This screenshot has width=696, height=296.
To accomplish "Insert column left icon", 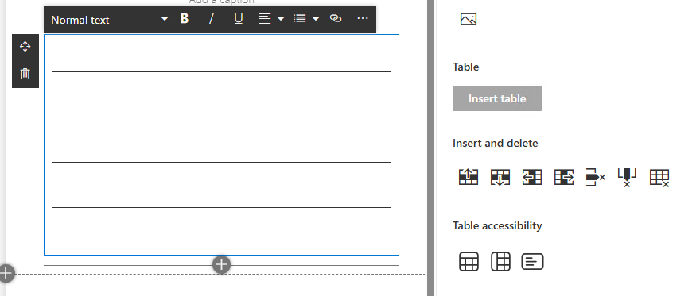I will point(532,177).
